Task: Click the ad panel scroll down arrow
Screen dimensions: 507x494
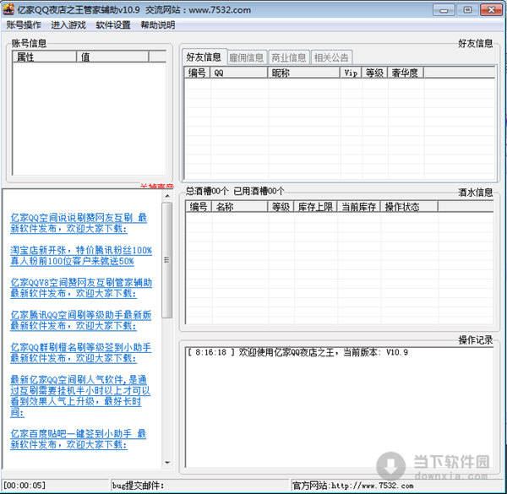Action: point(167,463)
